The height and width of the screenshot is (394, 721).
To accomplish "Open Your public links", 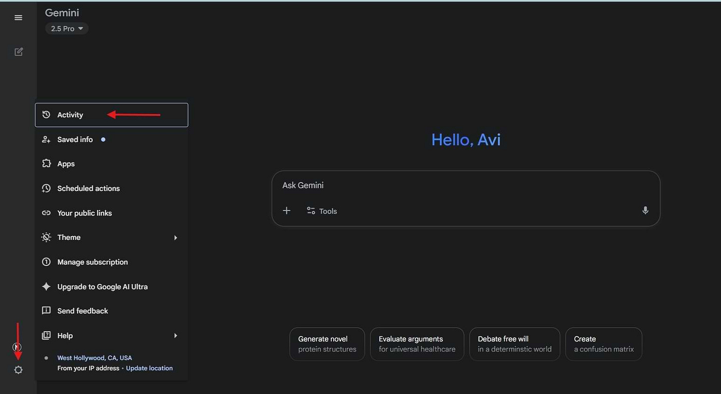I will click(84, 213).
